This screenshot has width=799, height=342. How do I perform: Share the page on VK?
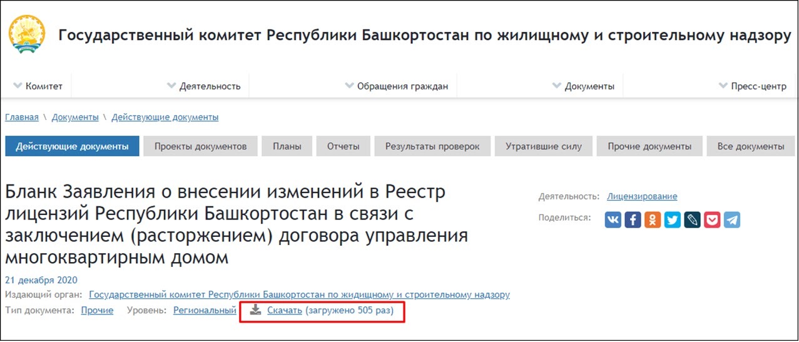[x=613, y=219]
